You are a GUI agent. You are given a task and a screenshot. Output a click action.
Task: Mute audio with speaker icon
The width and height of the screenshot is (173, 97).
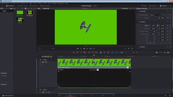(x=157, y=53)
